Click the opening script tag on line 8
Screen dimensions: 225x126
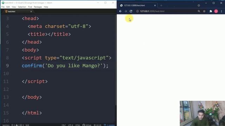(66, 58)
